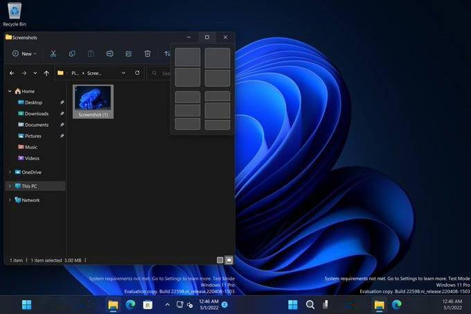Open Downloads in the navigation pane
The width and height of the screenshot is (471, 314).
(36, 114)
